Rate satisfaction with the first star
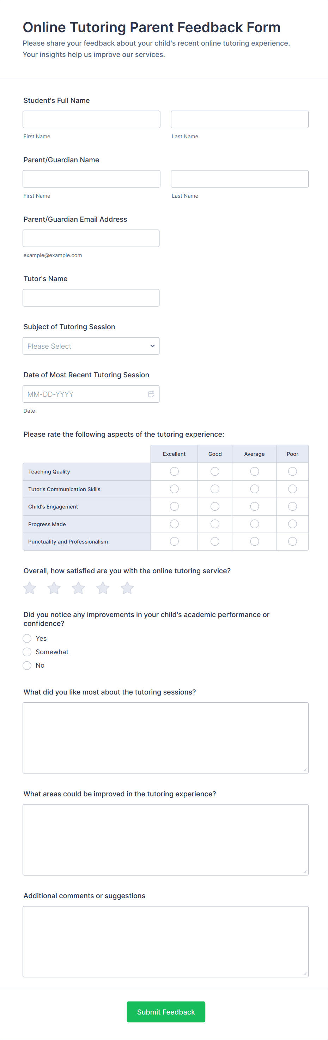This screenshot has width=328, height=1040. 29,588
